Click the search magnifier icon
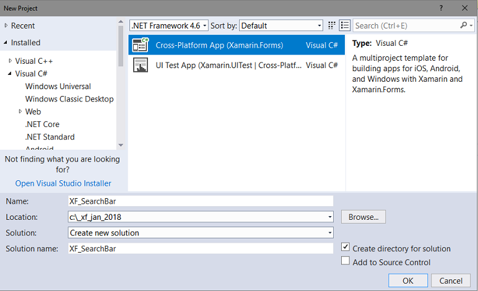The width and height of the screenshot is (478, 291). coord(463,25)
